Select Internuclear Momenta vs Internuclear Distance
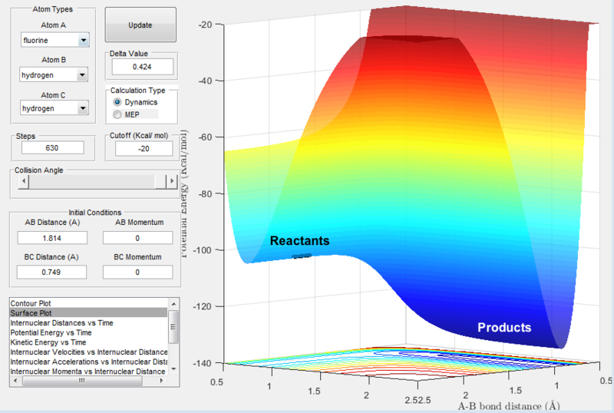The image size is (614, 413). pyautogui.click(x=89, y=372)
